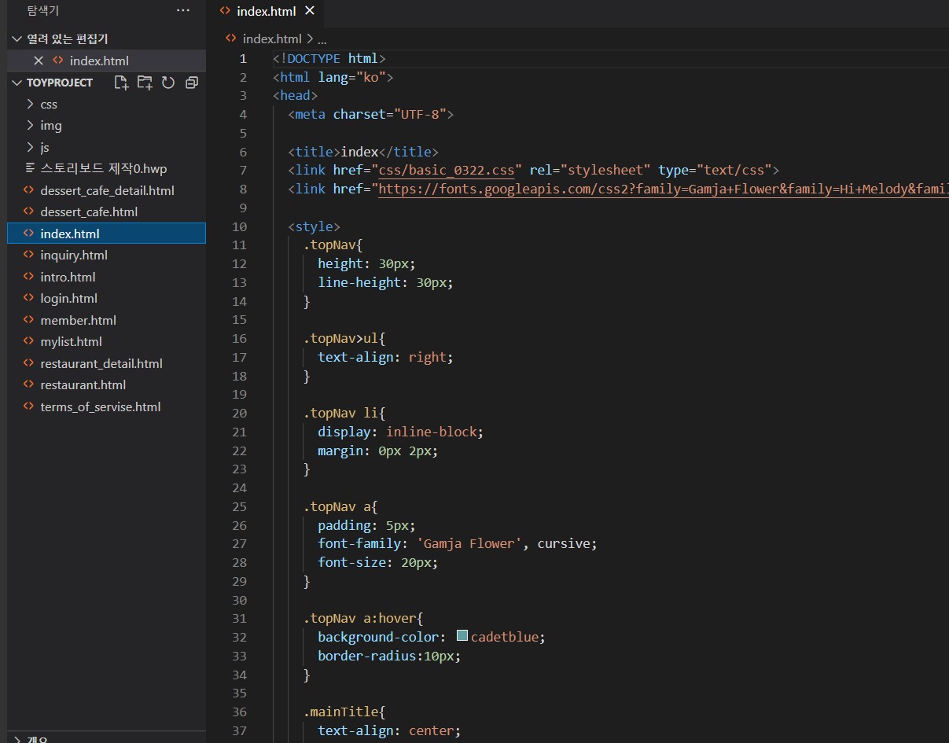
Task: Open restaurant_detail.html in the explorer
Action: (x=101, y=363)
